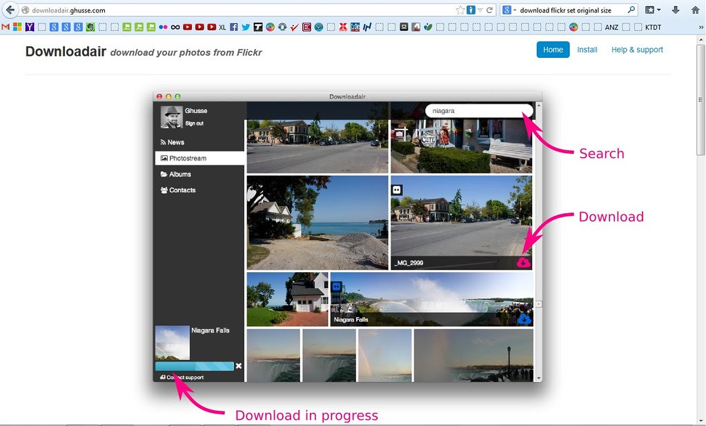The height and width of the screenshot is (426, 706).
Task: Open the bookmarks menu dropdown button
Action: click(x=653, y=10)
